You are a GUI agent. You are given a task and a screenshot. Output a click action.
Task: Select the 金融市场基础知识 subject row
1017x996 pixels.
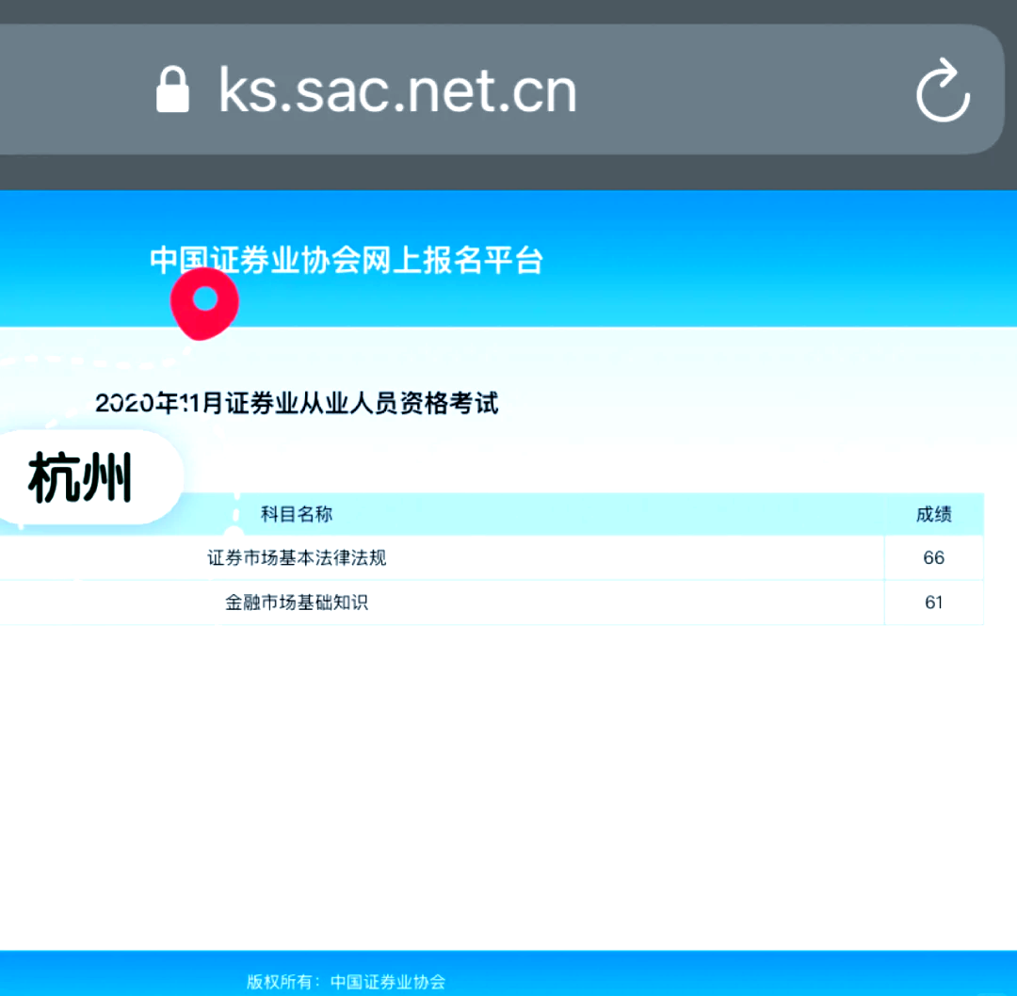298,602
